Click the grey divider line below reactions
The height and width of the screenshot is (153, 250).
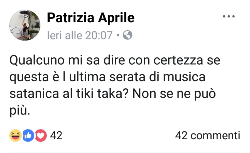click(x=125, y=152)
